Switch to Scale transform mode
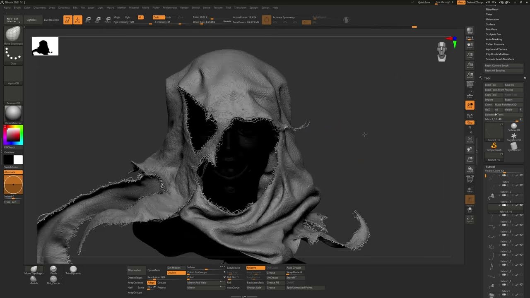Screen dimensions: 530x298 (x=97, y=20)
